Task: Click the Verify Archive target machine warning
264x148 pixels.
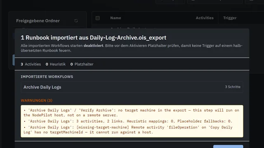Action: tap(131, 113)
